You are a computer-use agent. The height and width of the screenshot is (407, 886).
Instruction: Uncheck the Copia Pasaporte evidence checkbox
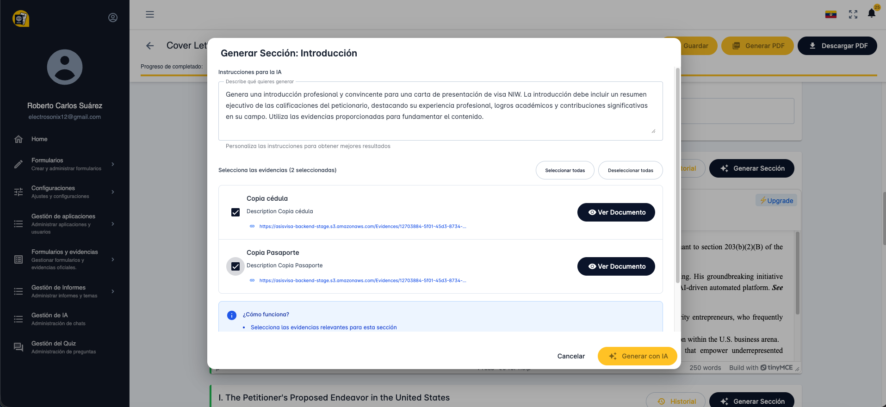(235, 266)
